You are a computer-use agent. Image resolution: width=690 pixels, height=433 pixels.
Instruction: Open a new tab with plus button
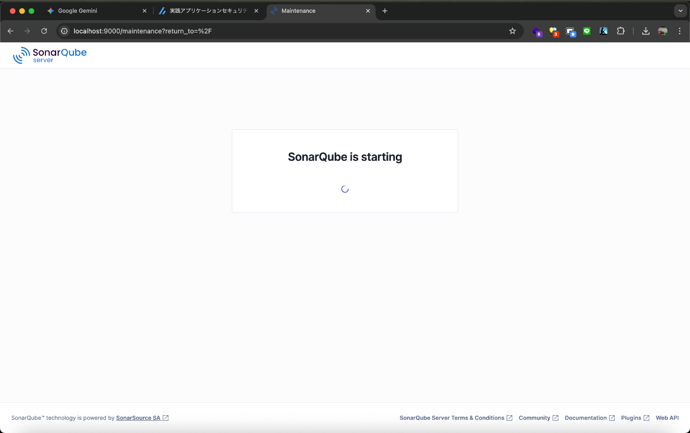click(385, 11)
